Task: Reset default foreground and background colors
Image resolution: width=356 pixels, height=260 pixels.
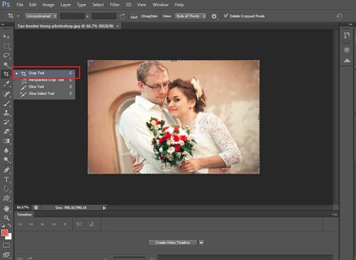Action: point(3,225)
